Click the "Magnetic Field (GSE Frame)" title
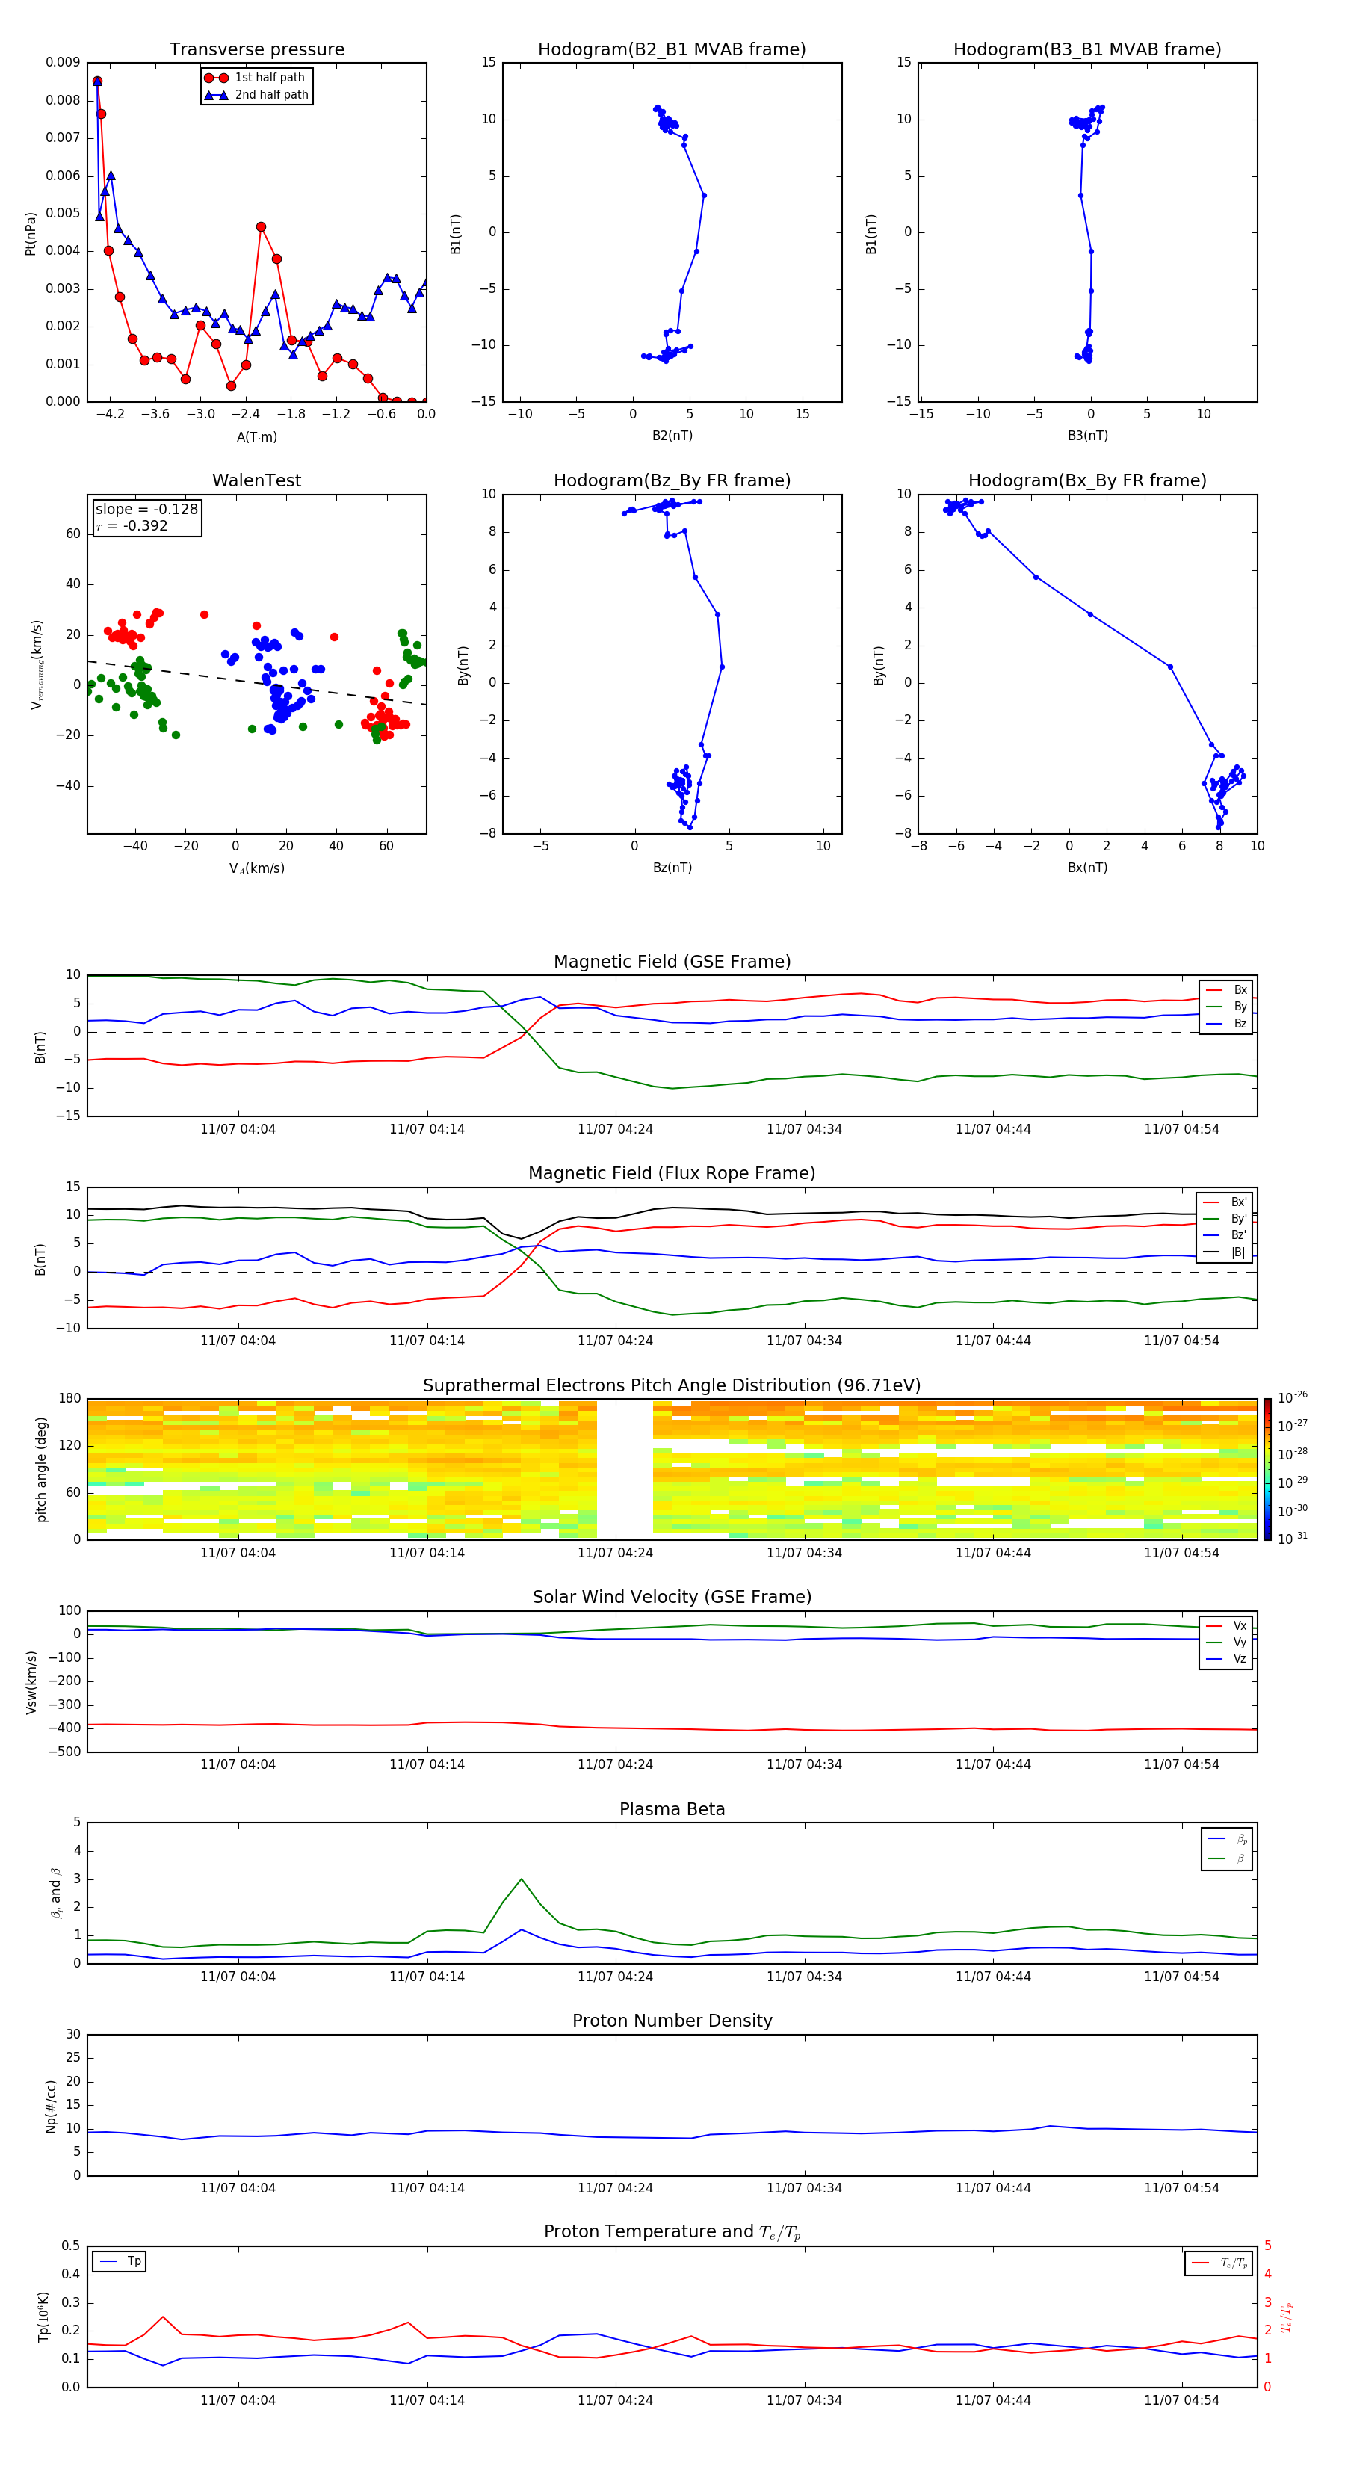This screenshot has height=2466, width=1345. [x=672, y=962]
